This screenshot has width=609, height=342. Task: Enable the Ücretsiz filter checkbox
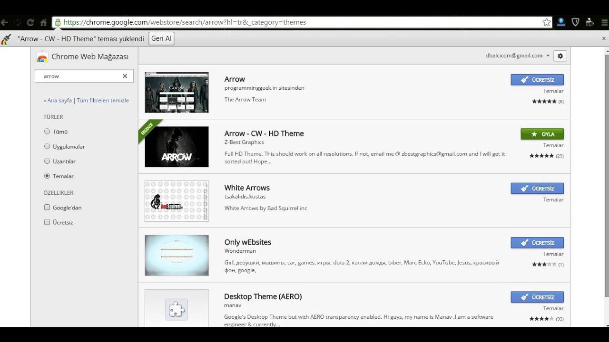[47, 222]
